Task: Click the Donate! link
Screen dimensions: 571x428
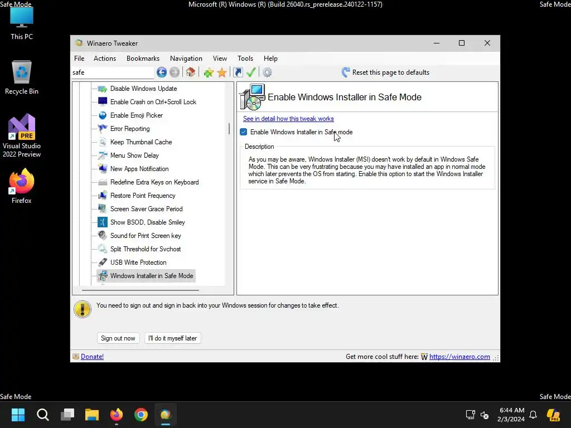Action: click(92, 357)
